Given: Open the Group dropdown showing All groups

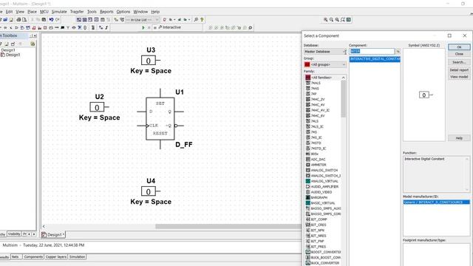Looking at the screenshot, I should point(325,64).
